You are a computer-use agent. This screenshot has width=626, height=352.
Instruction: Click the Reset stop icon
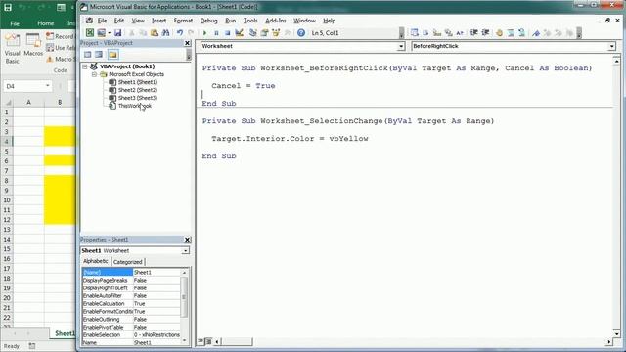point(227,32)
